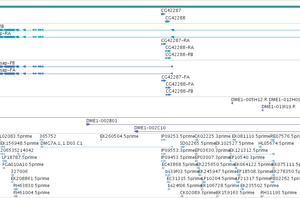Screen dimensions: 300x198
Task: Open the CG42287-RA transcript label
Action: (175, 41)
